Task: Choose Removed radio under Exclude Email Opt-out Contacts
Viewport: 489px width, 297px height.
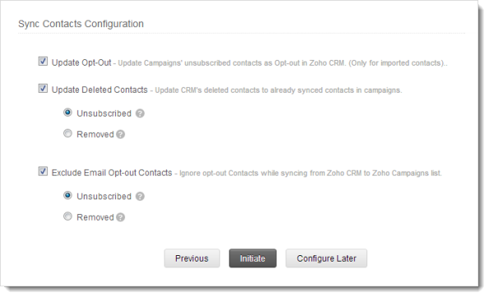Action: click(67, 217)
